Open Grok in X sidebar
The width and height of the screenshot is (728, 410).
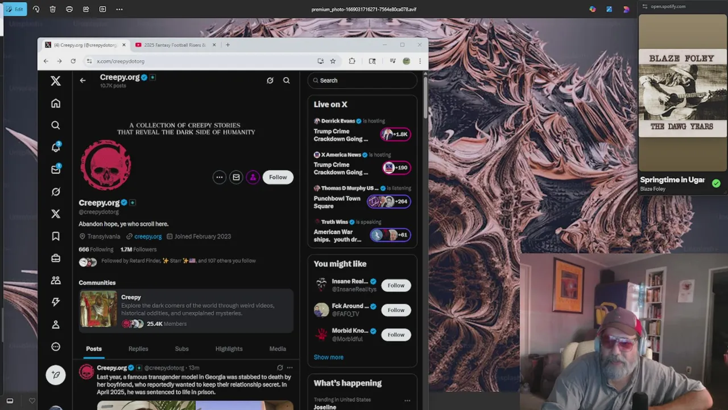pos(56,192)
